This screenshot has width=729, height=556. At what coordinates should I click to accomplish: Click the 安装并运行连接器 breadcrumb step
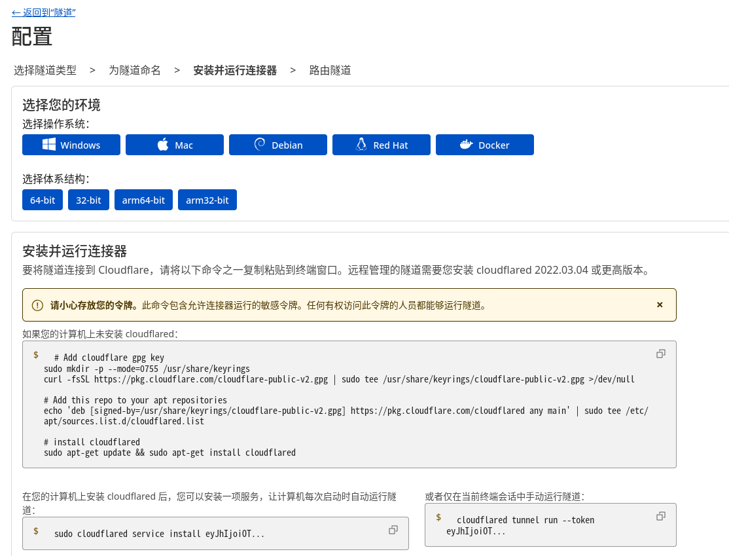click(x=235, y=70)
